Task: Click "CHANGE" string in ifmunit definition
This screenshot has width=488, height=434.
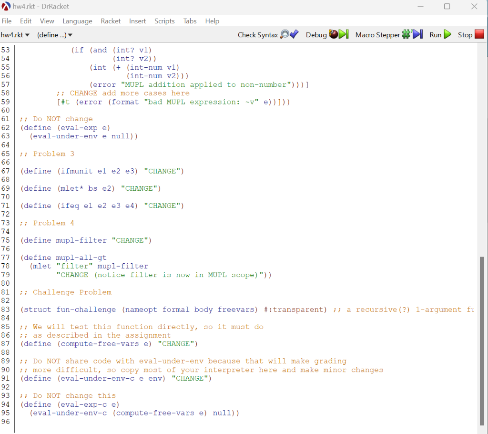Action: click(162, 171)
